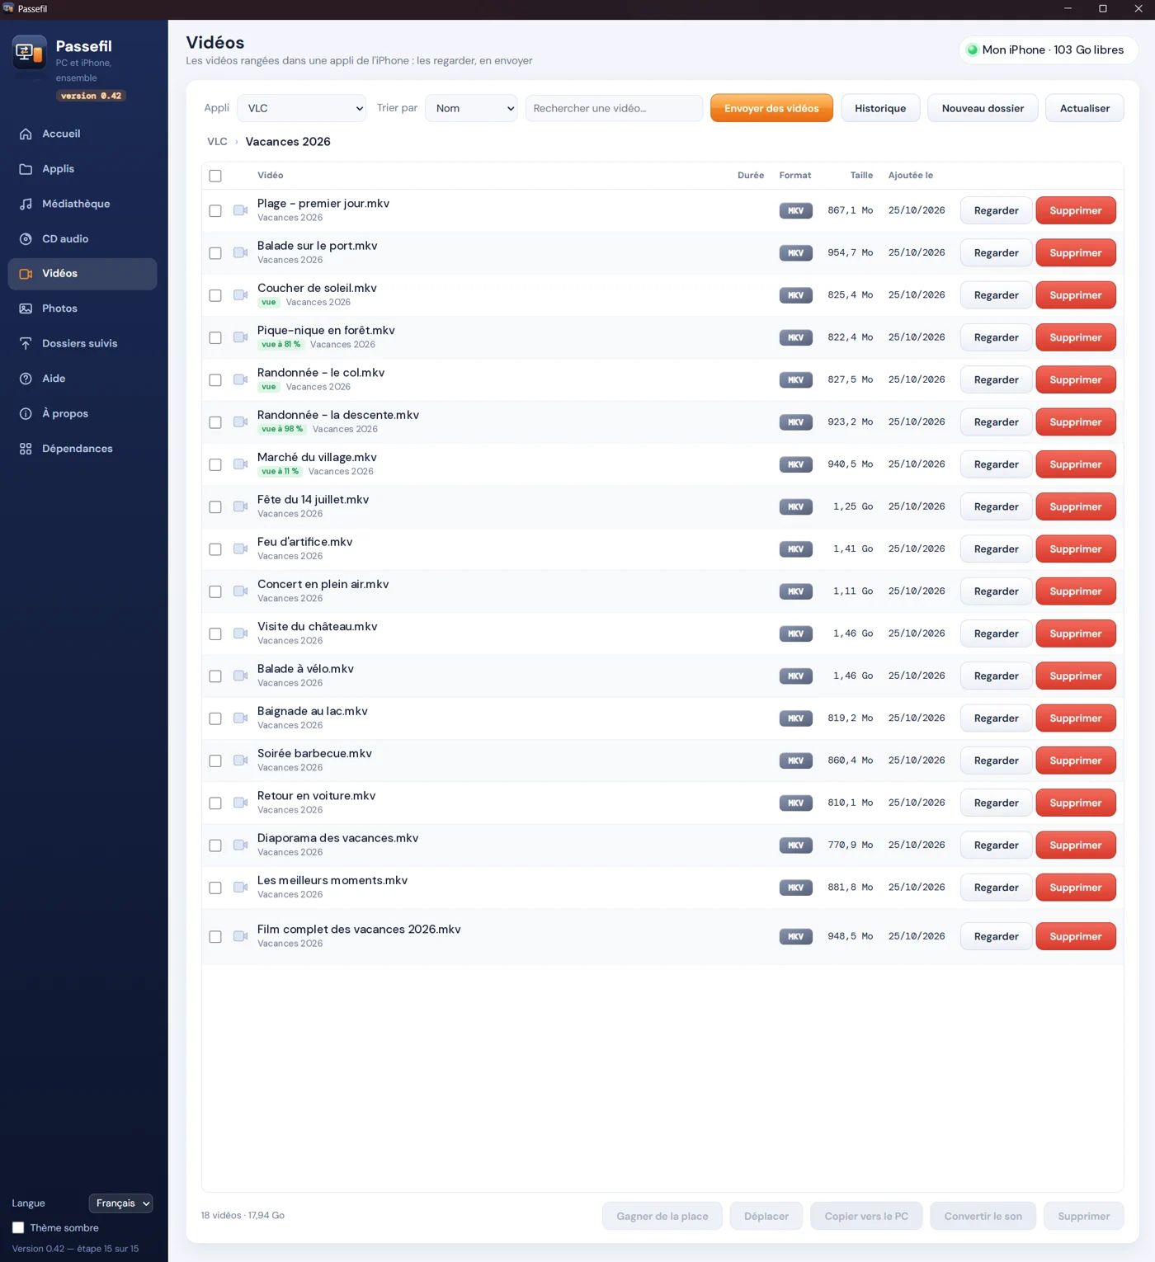Open the Historique button
The width and height of the screenshot is (1155, 1262).
pyautogui.click(x=880, y=108)
